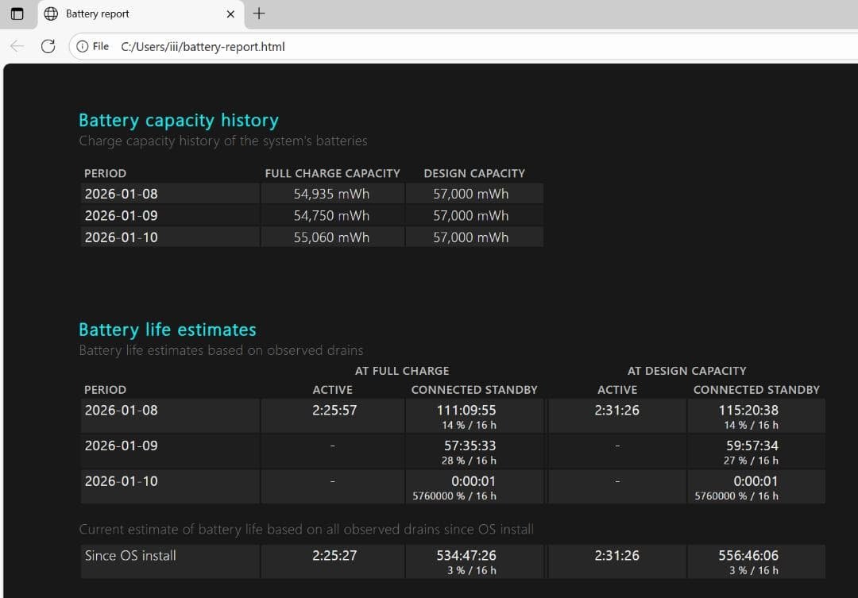Click the info icon beside File in the address bar
The image size is (858, 598).
[83, 46]
